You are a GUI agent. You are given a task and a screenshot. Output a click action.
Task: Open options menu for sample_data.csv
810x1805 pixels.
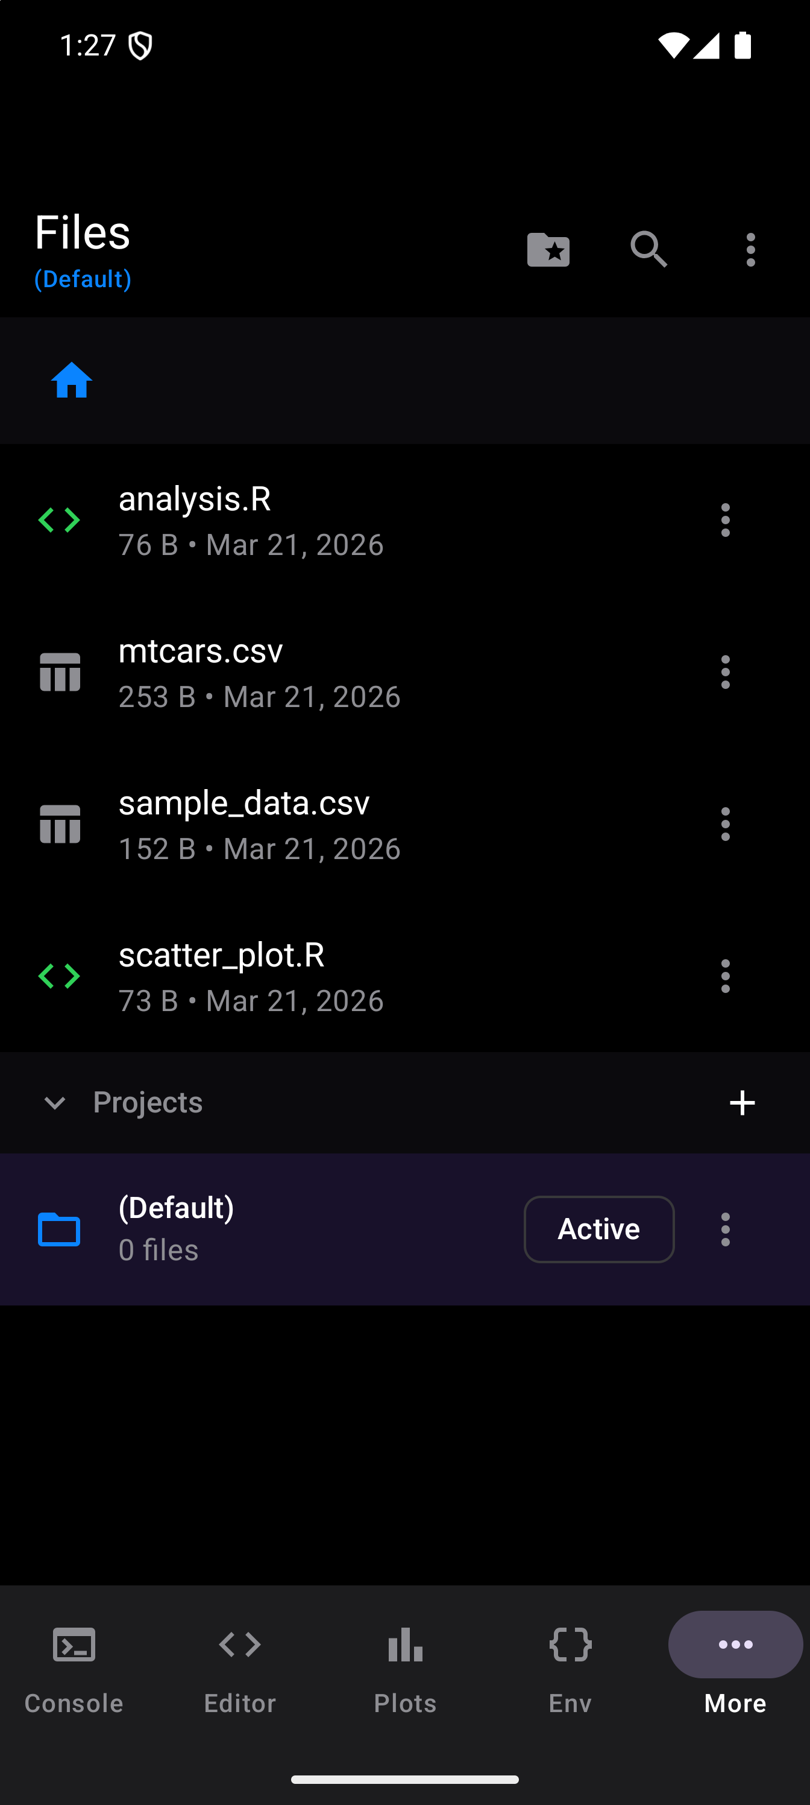[x=725, y=824]
